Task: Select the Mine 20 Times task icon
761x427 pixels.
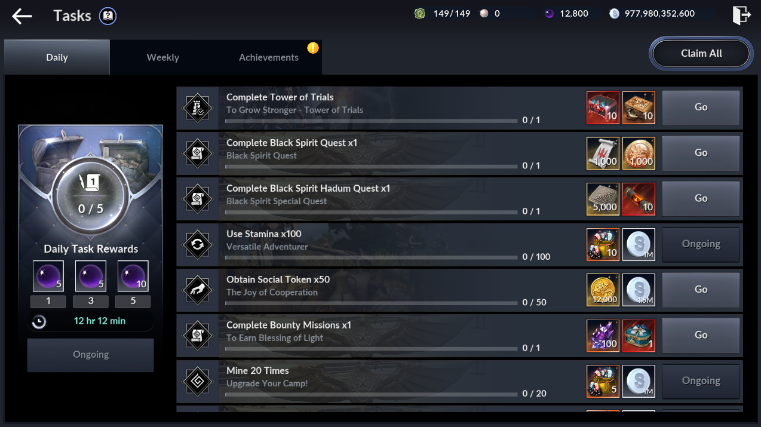Action: [197, 382]
